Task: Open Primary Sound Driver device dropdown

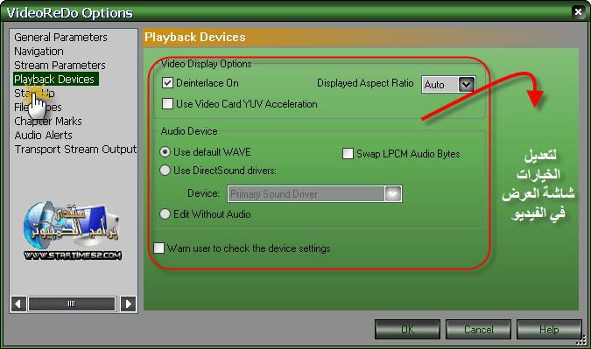Action: tap(393, 194)
